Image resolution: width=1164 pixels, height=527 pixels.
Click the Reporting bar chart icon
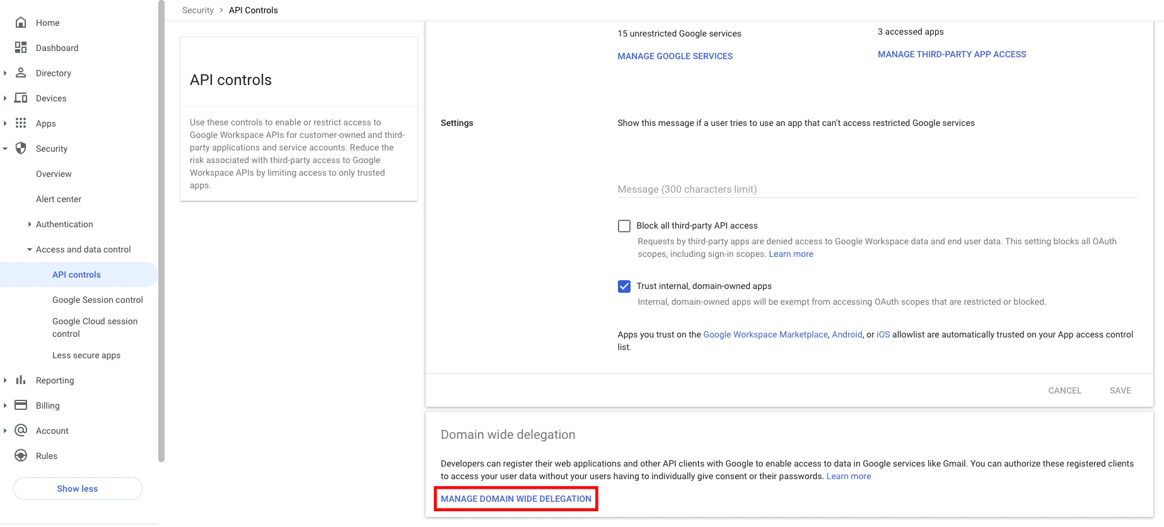[21, 380]
